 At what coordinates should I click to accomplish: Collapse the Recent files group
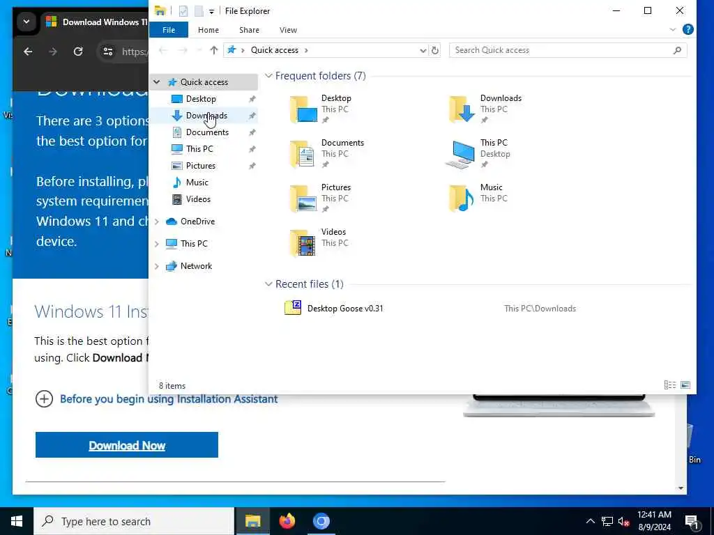268,284
